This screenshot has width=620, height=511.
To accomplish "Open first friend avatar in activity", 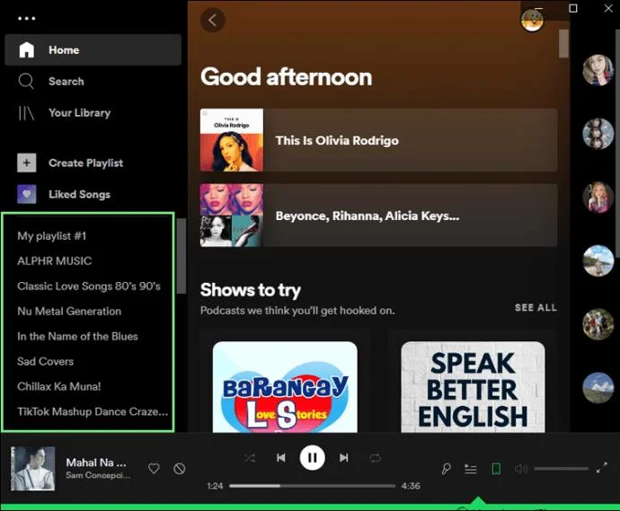I will [598, 70].
